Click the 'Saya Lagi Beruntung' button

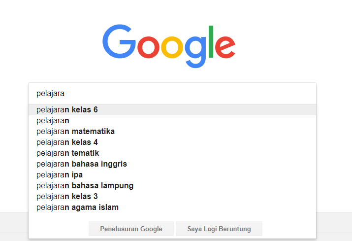coord(219,229)
